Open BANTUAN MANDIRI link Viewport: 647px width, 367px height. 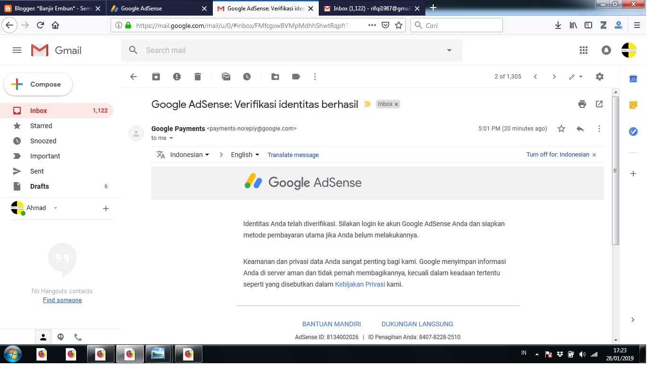[x=332, y=324]
